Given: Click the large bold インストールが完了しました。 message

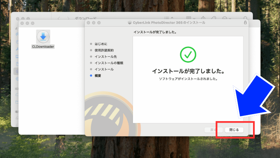Looking at the screenshot, I should pyautogui.click(x=188, y=71).
